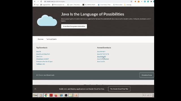The height and width of the screenshot is (101, 181).
Task: Open Adobe Acrobat Reader from taskbar
Action: coord(51,95)
